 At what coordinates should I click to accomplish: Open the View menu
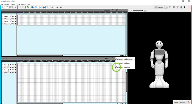pos(18,4)
